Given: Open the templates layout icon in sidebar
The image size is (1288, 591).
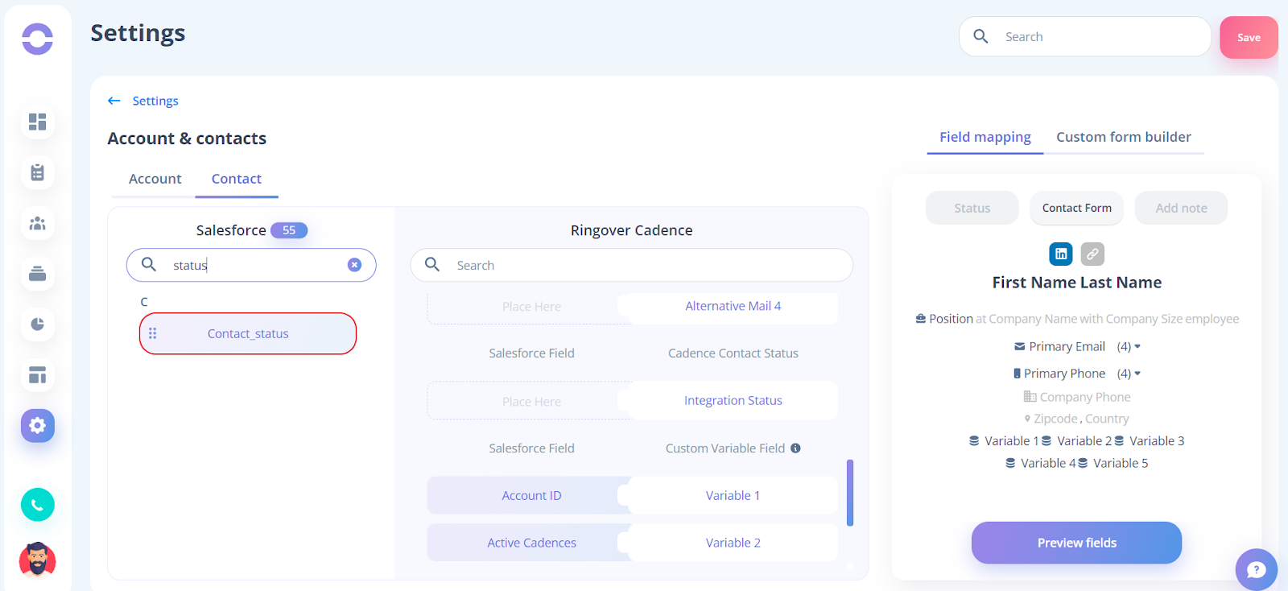Looking at the screenshot, I should pyautogui.click(x=37, y=375).
